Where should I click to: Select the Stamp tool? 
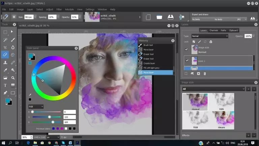point(5,63)
